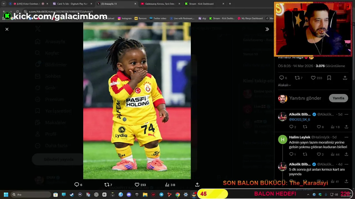Show hidden tray icons chevron
Screen dimensions: 355x199
308,195
